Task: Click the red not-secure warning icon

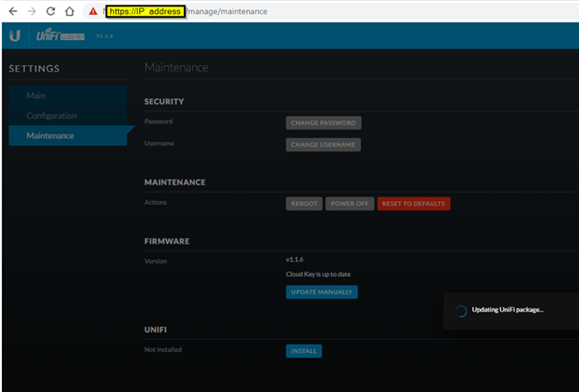Action: coord(93,11)
